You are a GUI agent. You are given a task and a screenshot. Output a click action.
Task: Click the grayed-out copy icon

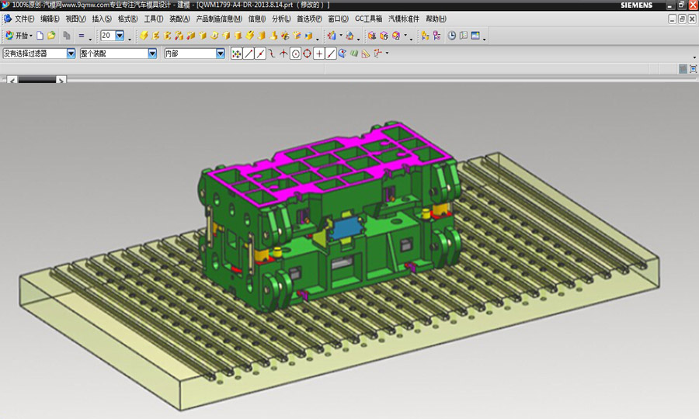coord(67,36)
